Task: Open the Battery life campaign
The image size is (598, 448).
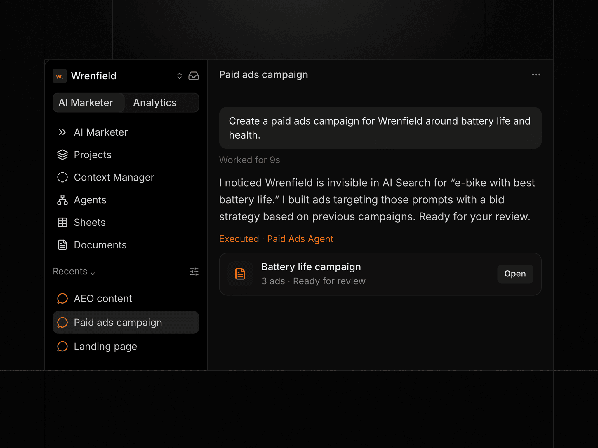Action: [515, 274]
